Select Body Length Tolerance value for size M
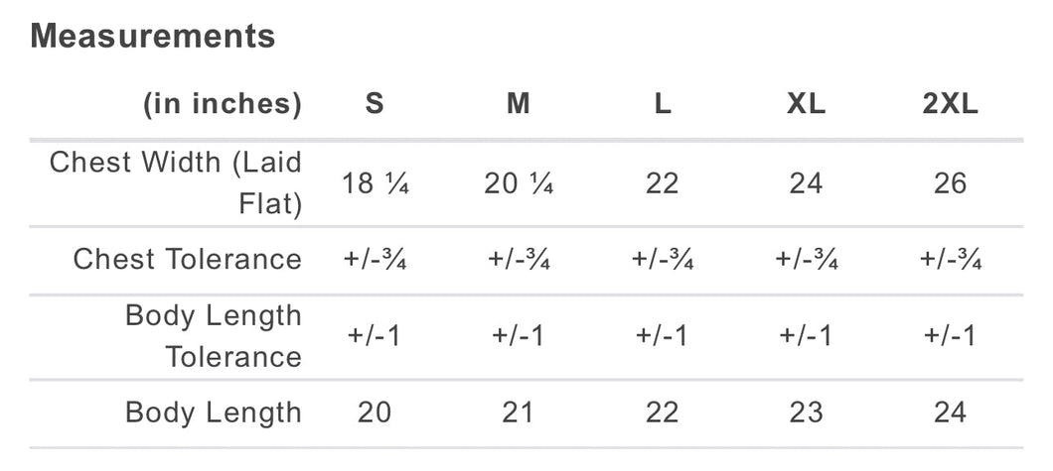 [x=518, y=336]
